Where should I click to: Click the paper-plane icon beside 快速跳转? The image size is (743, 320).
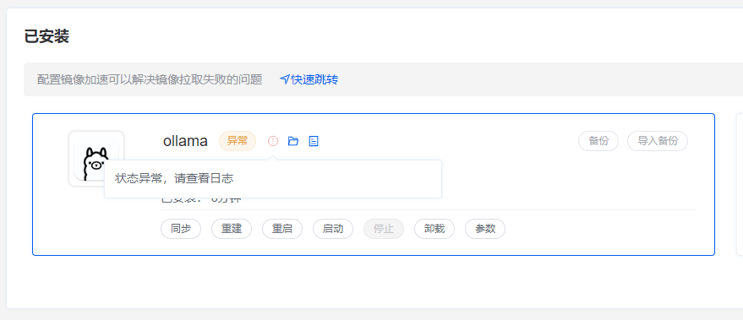(285, 79)
